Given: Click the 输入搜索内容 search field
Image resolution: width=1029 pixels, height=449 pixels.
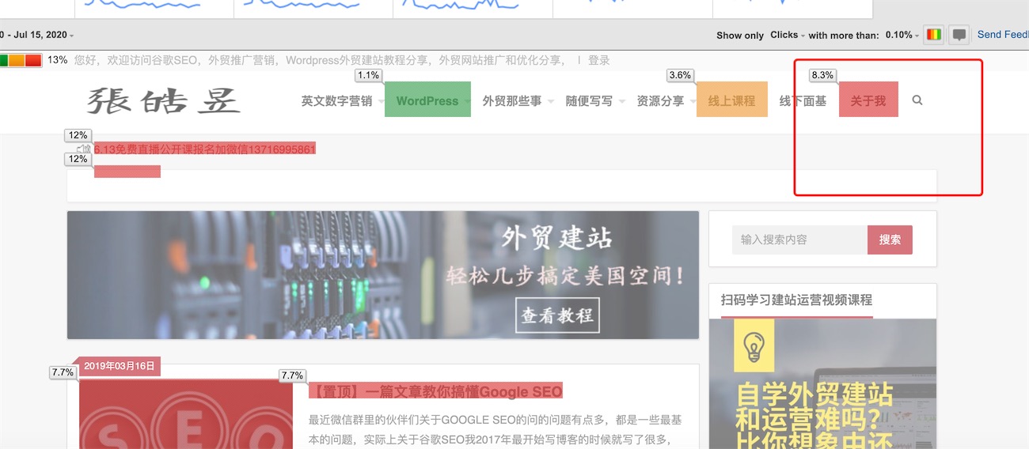Looking at the screenshot, I should tap(799, 240).
